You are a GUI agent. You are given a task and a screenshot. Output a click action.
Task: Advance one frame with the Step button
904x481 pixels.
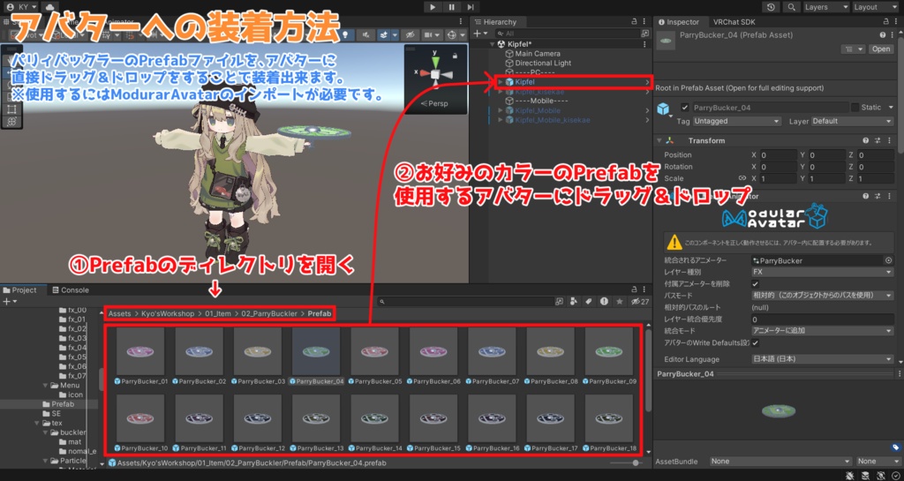coord(471,7)
